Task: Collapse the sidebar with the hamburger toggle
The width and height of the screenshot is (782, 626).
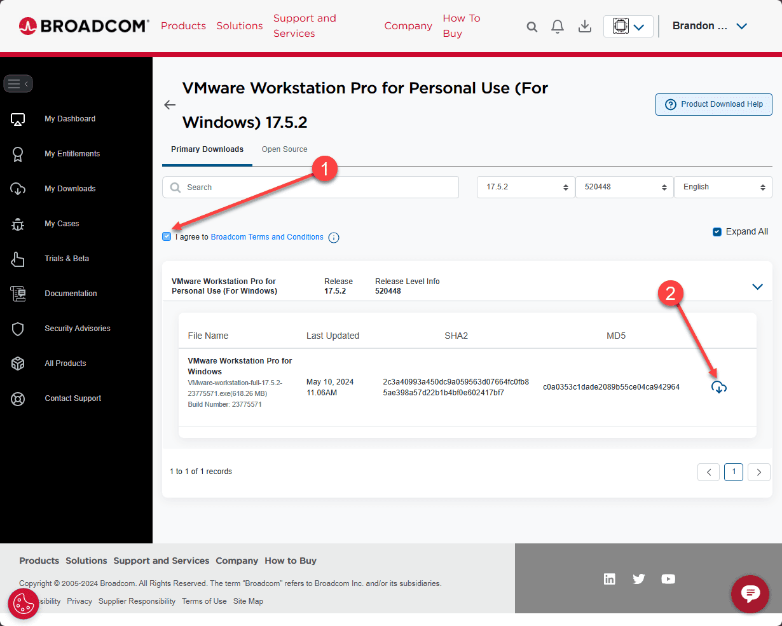Action: pos(18,83)
